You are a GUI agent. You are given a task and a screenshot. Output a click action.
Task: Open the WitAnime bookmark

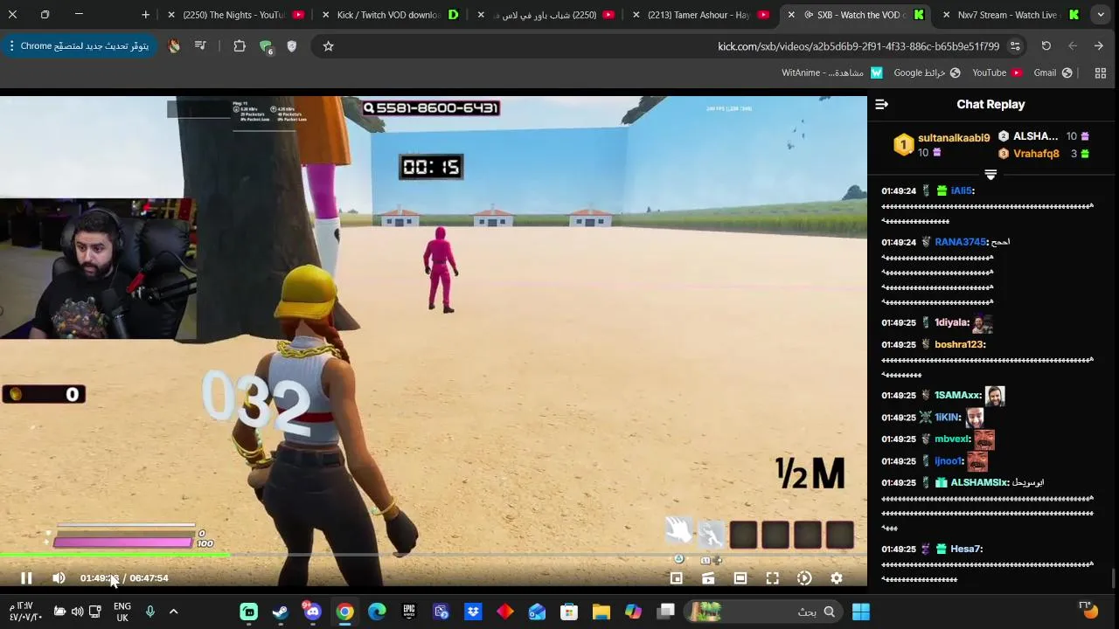tap(832, 73)
